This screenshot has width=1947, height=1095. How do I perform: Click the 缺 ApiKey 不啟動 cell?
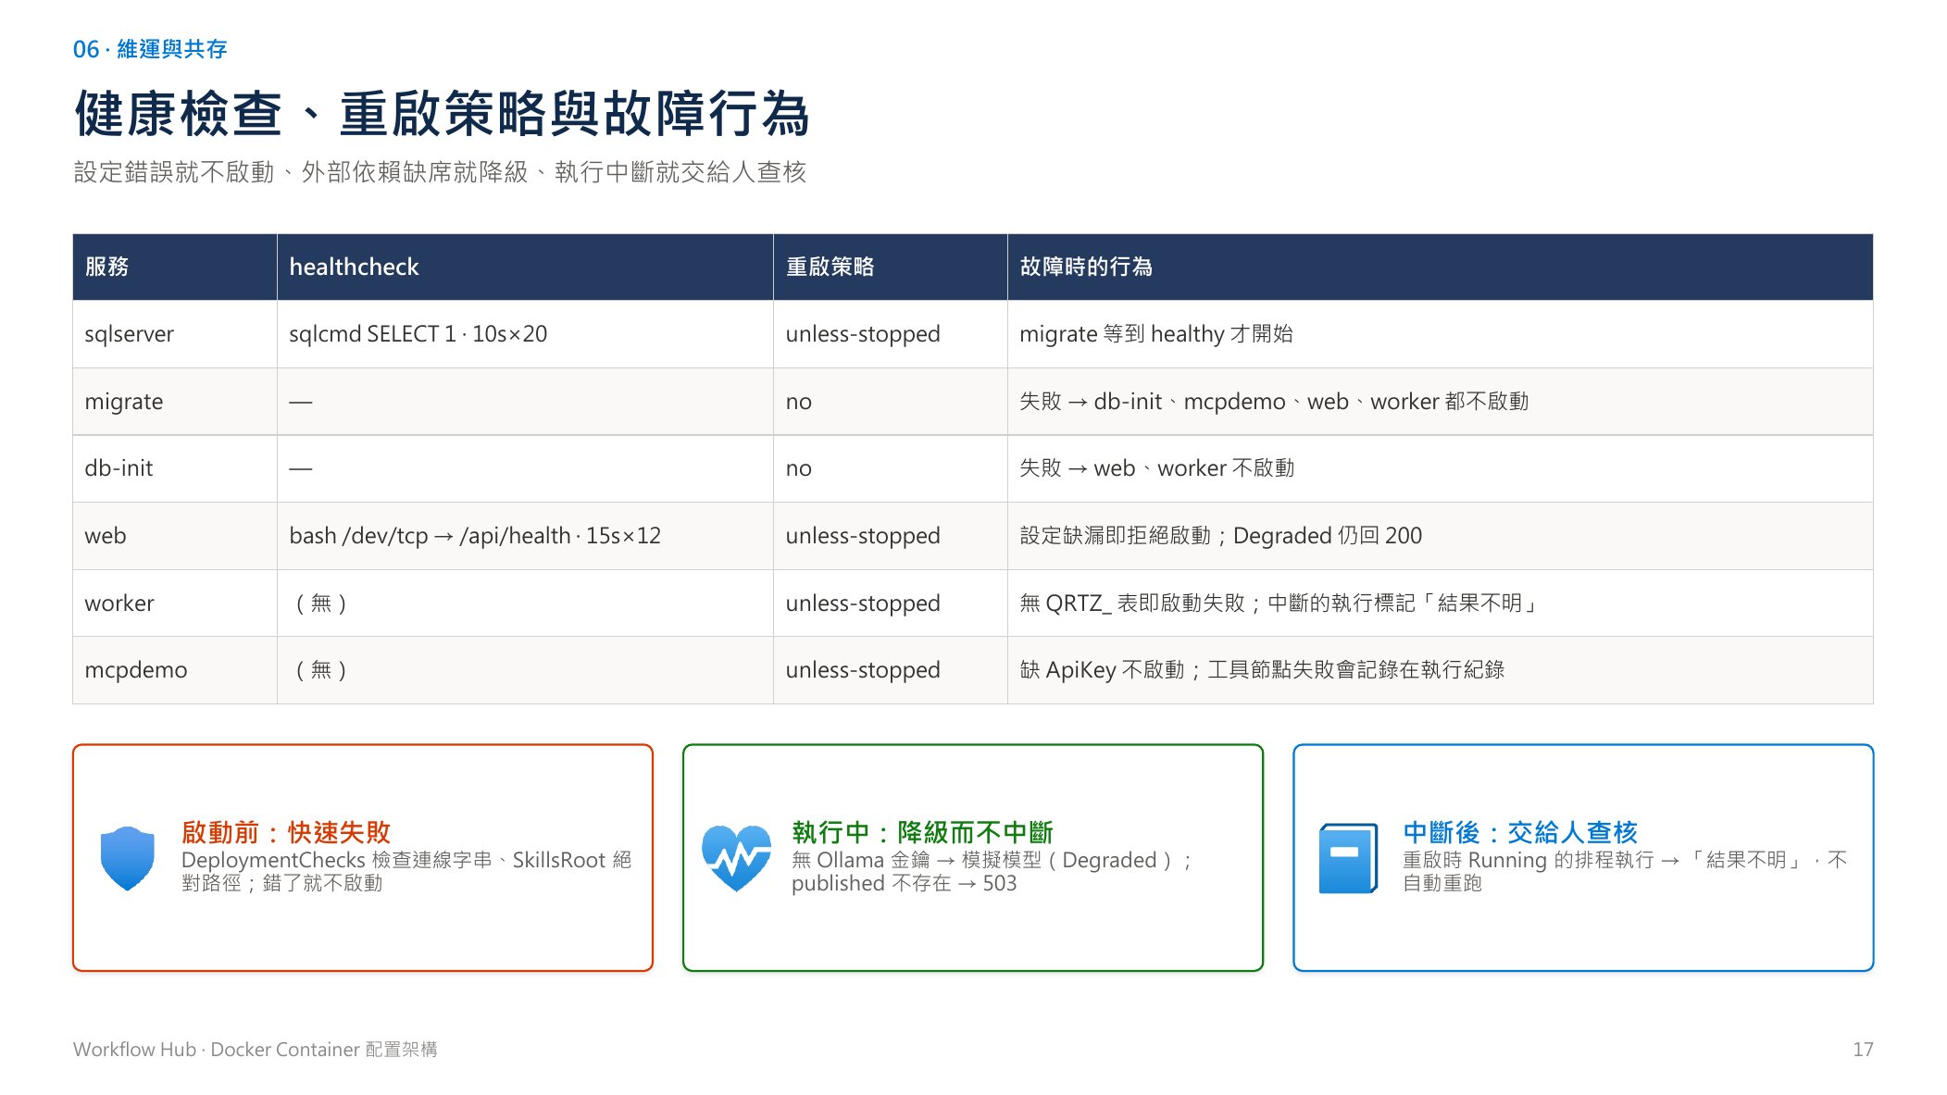(1440, 670)
